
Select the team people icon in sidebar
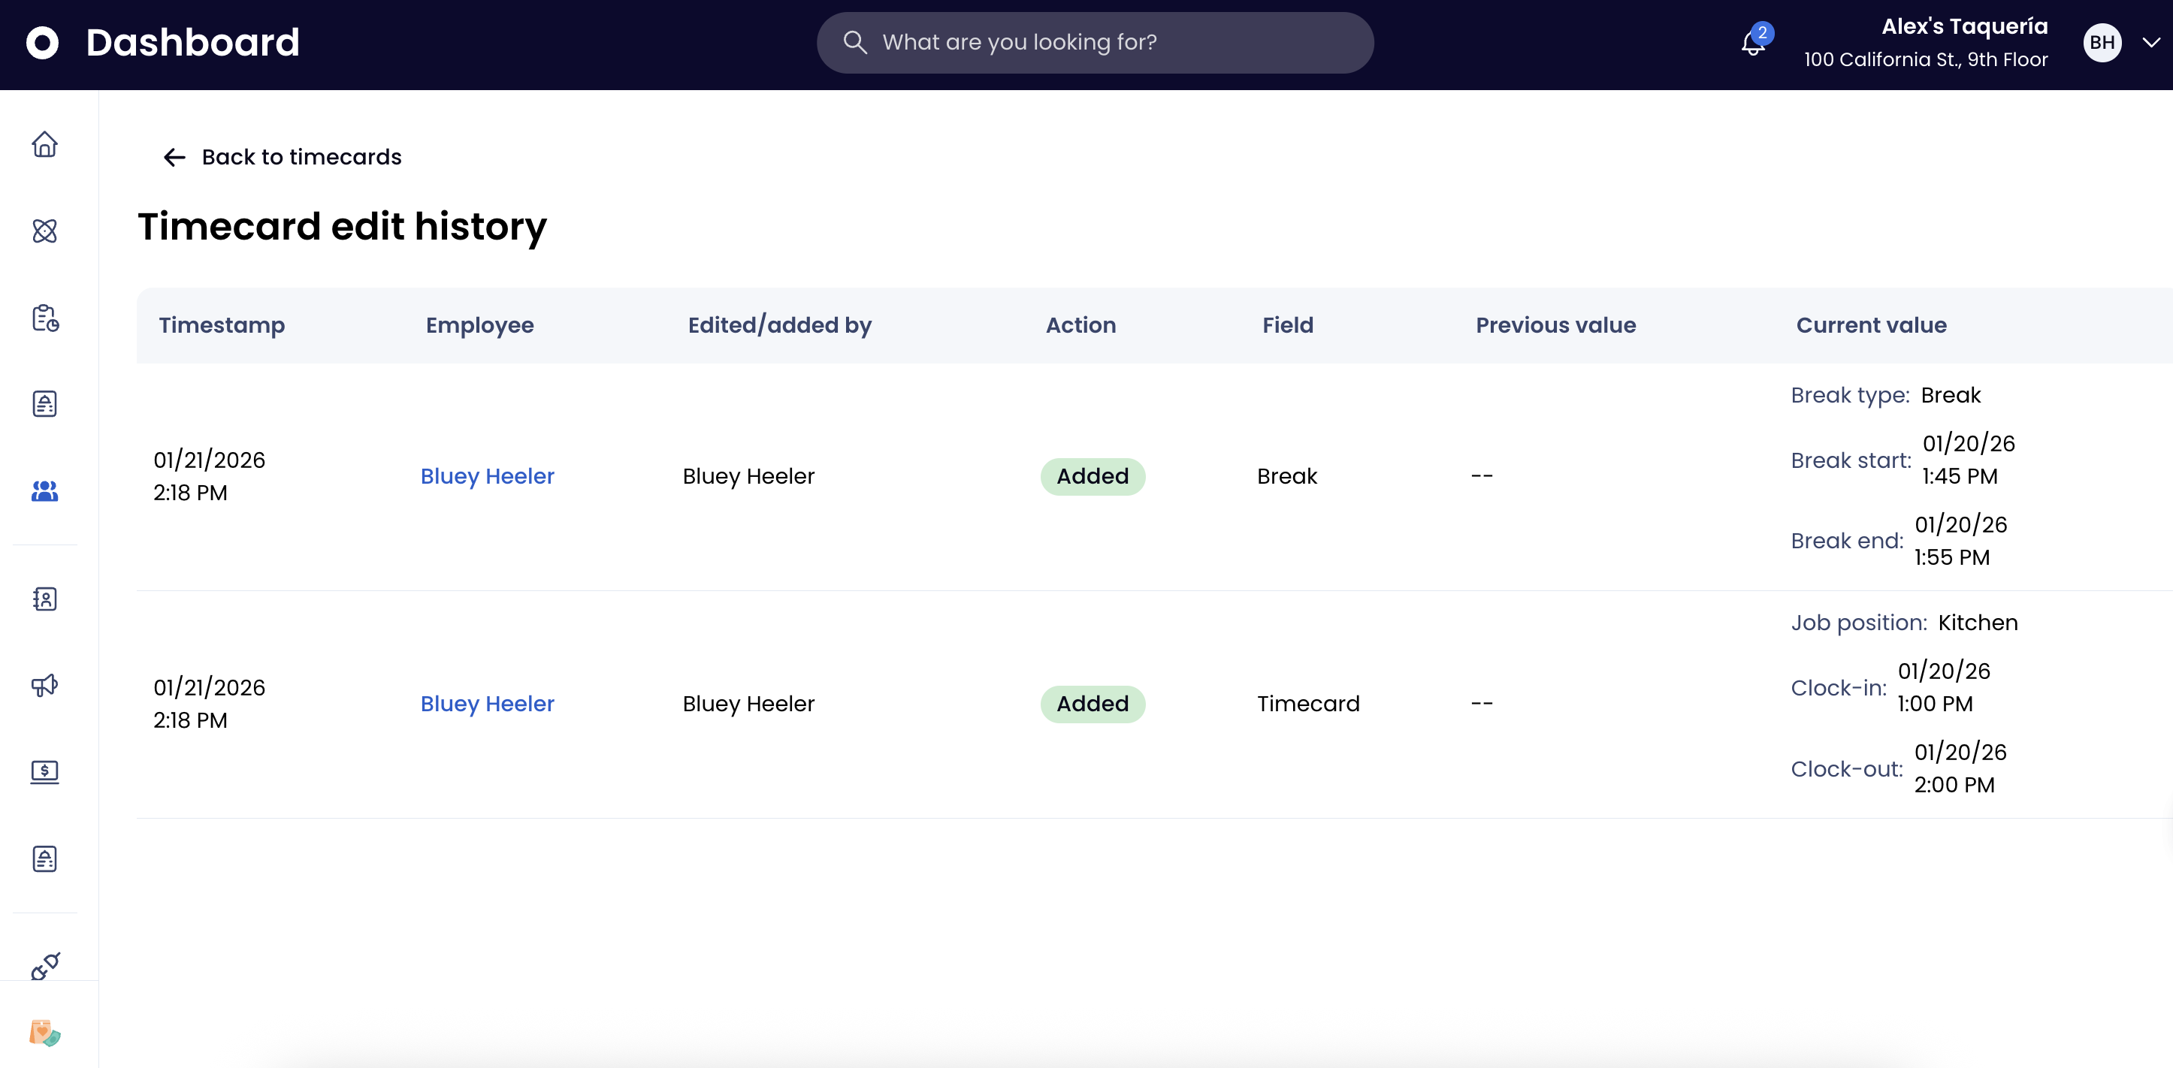coord(45,490)
